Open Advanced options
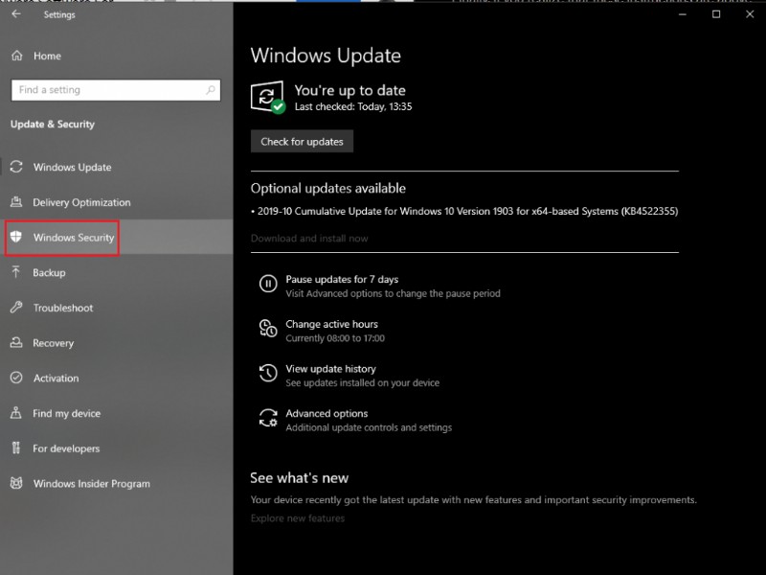 325,413
